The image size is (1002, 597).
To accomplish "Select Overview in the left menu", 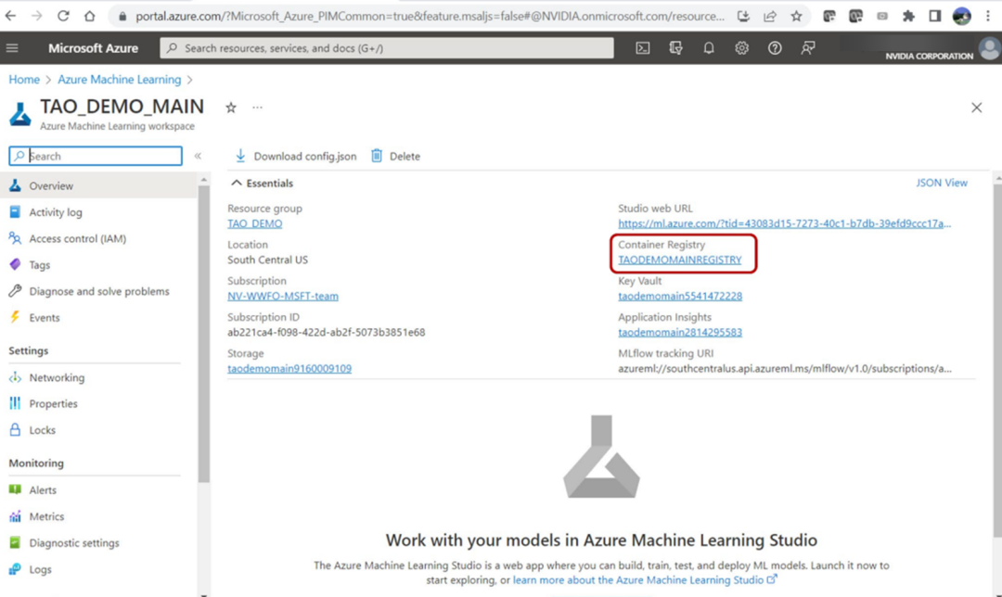I will pyautogui.click(x=98, y=185).
